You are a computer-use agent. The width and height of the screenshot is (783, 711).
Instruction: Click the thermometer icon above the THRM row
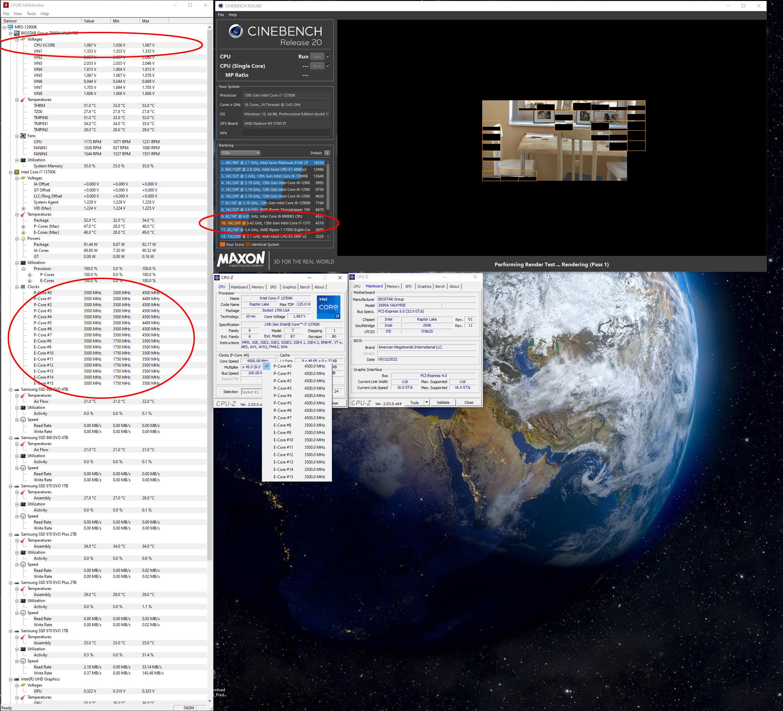pyautogui.click(x=23, y=100)
